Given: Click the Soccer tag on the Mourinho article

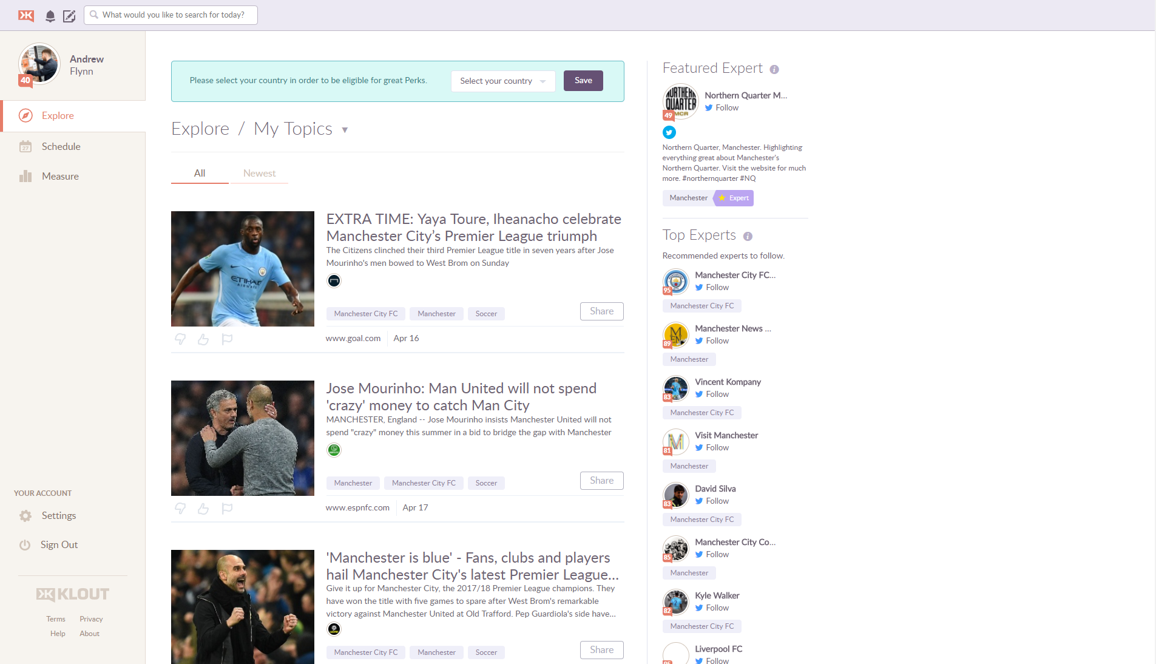Looking at the screenshot, I should [x=486, y=483].
